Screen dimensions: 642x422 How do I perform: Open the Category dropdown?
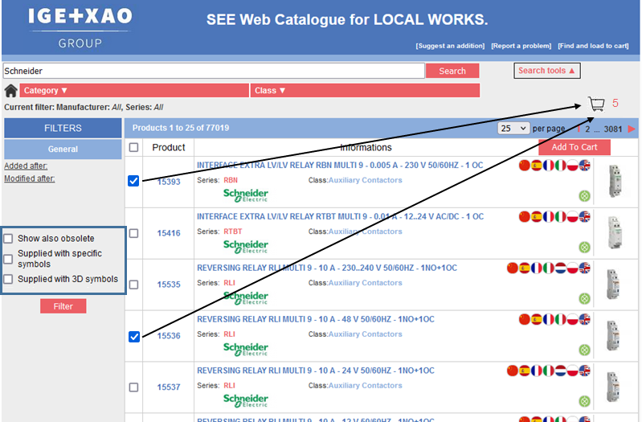pos(134,91)
